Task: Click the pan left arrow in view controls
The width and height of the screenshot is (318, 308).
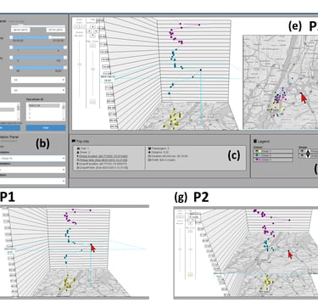Action: [89, 31]
